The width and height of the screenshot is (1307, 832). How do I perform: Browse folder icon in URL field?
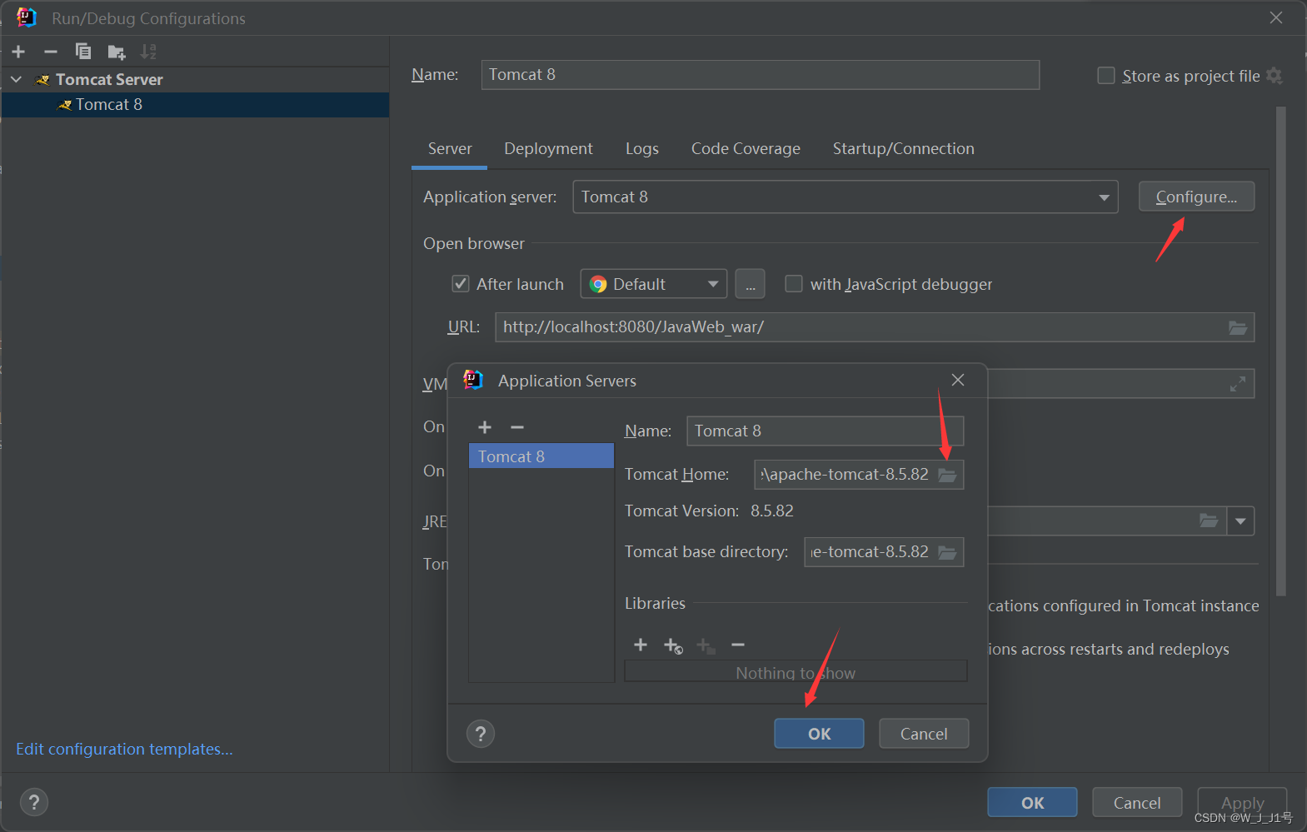[x=1238, y=327]
